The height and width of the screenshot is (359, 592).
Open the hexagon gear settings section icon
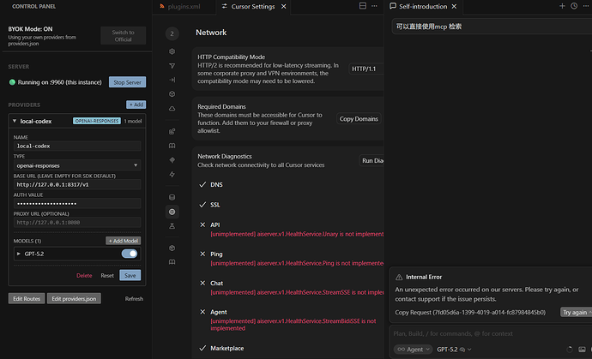[172, 51]
